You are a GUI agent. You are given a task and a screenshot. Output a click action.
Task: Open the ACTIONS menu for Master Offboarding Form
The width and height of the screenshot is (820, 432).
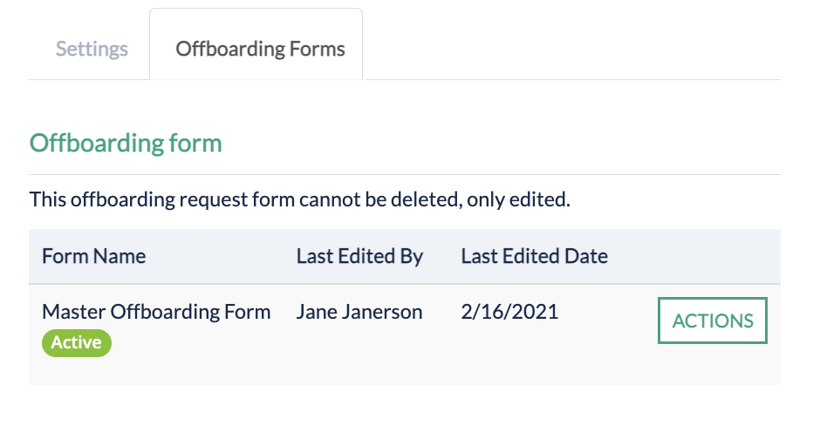pos(712,321)
